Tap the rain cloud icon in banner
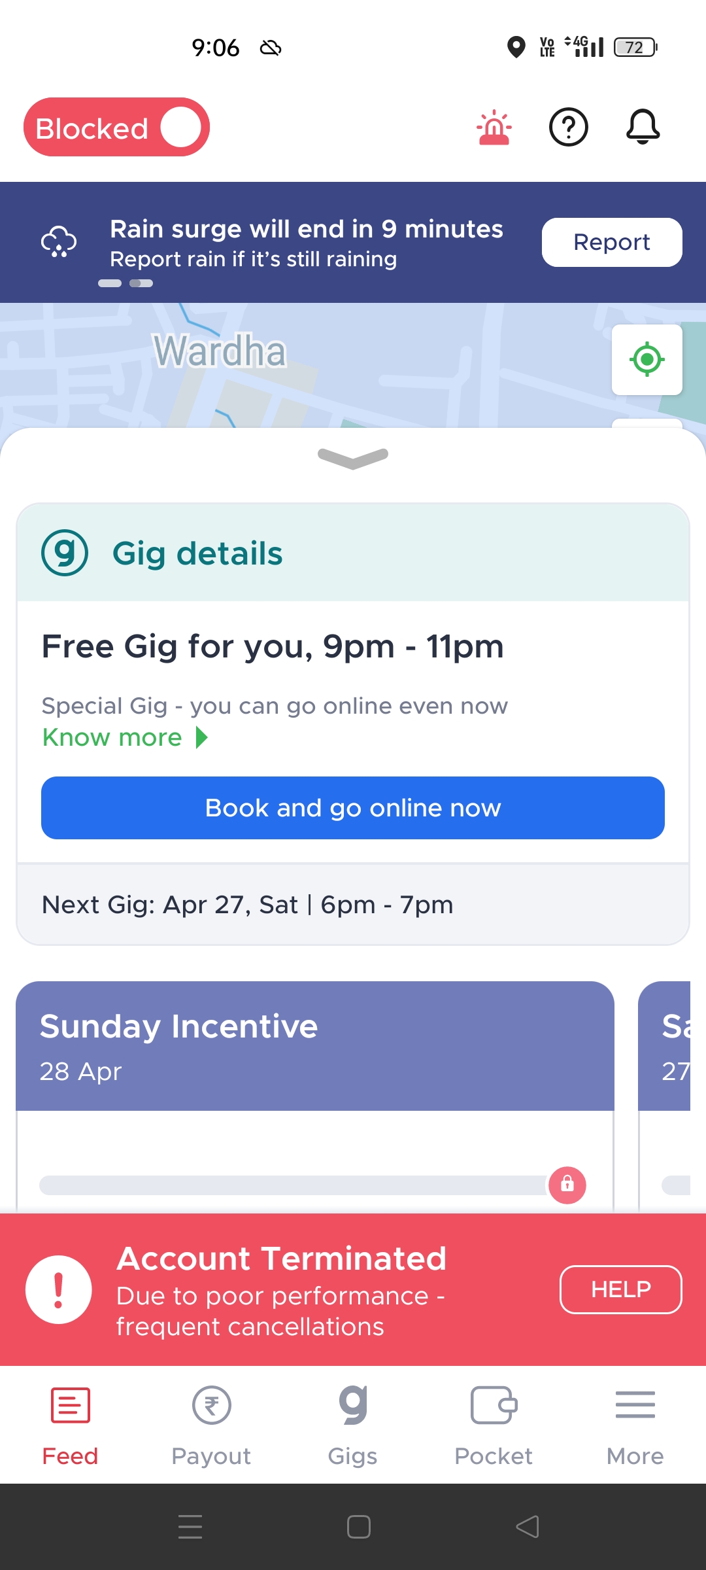This screenshot has width=706, height=1570. tap(59, 242)
